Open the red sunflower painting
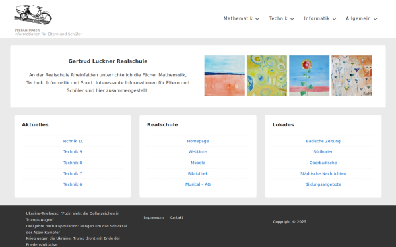 point(310,75)
